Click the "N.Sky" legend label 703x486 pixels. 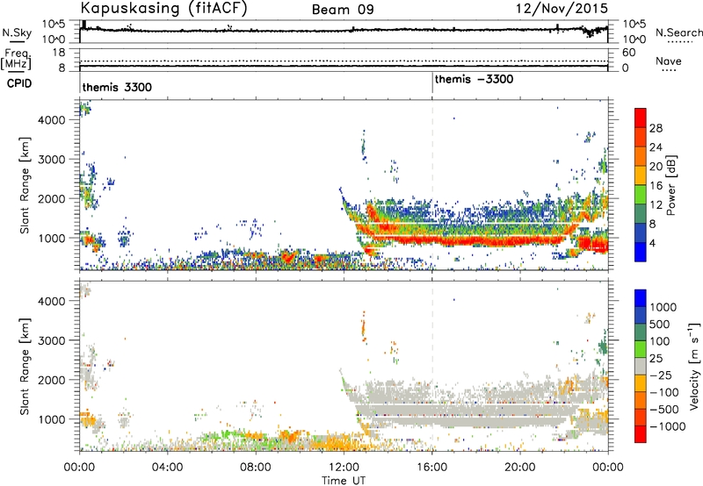[x=17, y=32]
